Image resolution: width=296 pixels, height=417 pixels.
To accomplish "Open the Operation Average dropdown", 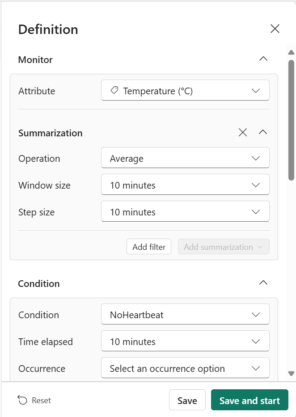I will pyautogui.click(x=185, y=158).
